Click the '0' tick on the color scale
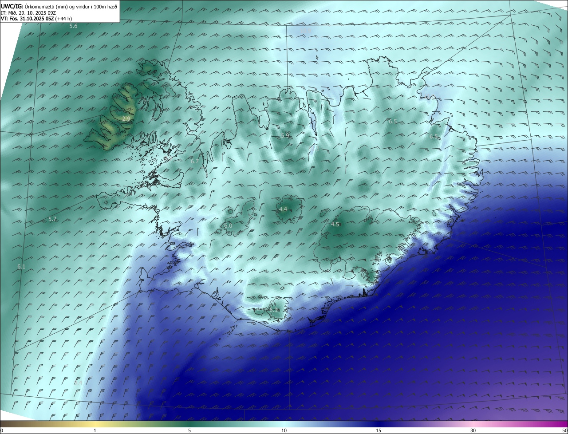This screenshot has height=434, width=568. click(2, 430)
